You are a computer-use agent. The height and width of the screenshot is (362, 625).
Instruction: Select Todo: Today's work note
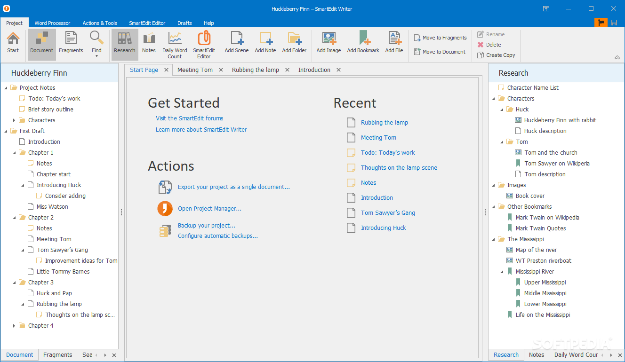point(54,99)
